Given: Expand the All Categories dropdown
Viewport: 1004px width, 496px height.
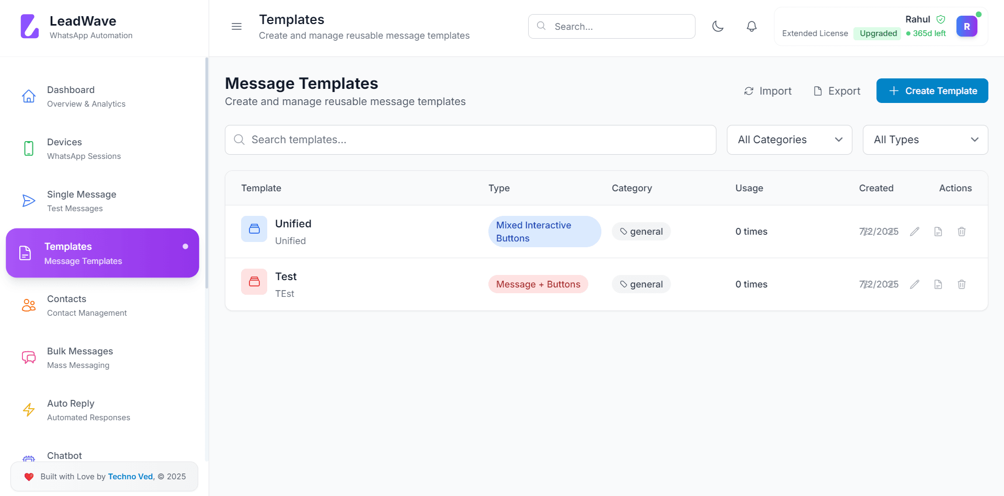Looking at the screenshot, I should pyautogui.click(x=789, y=140).
